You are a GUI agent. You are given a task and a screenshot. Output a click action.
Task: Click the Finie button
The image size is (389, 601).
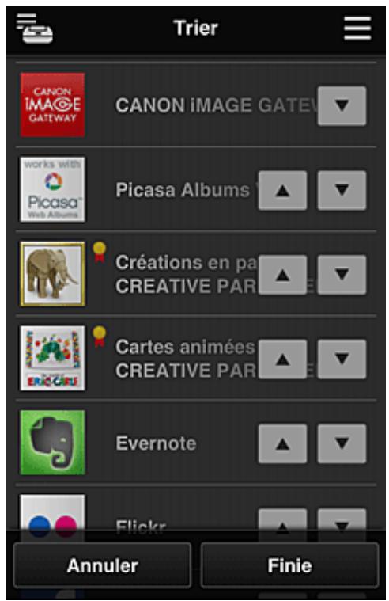290,565
